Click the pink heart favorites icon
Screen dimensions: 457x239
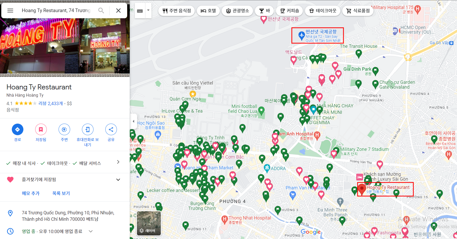pyautogui.click(x=10, y=180)
